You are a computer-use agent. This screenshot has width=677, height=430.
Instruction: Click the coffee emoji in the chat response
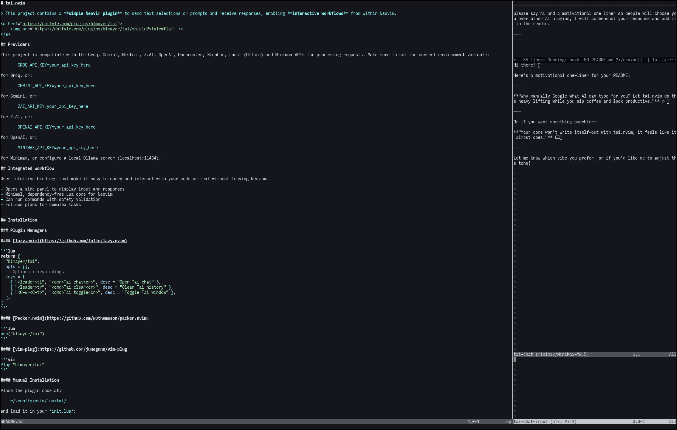click(x=663, y=101)
